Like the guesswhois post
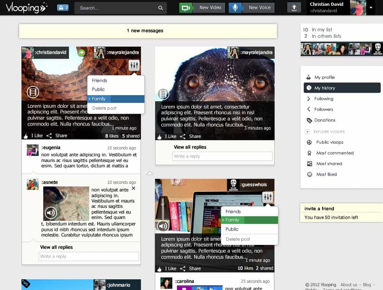 tap(167, 269)
